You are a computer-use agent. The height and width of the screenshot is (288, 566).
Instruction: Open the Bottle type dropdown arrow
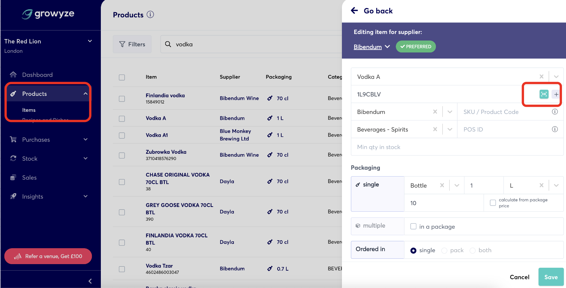(457, 185)
